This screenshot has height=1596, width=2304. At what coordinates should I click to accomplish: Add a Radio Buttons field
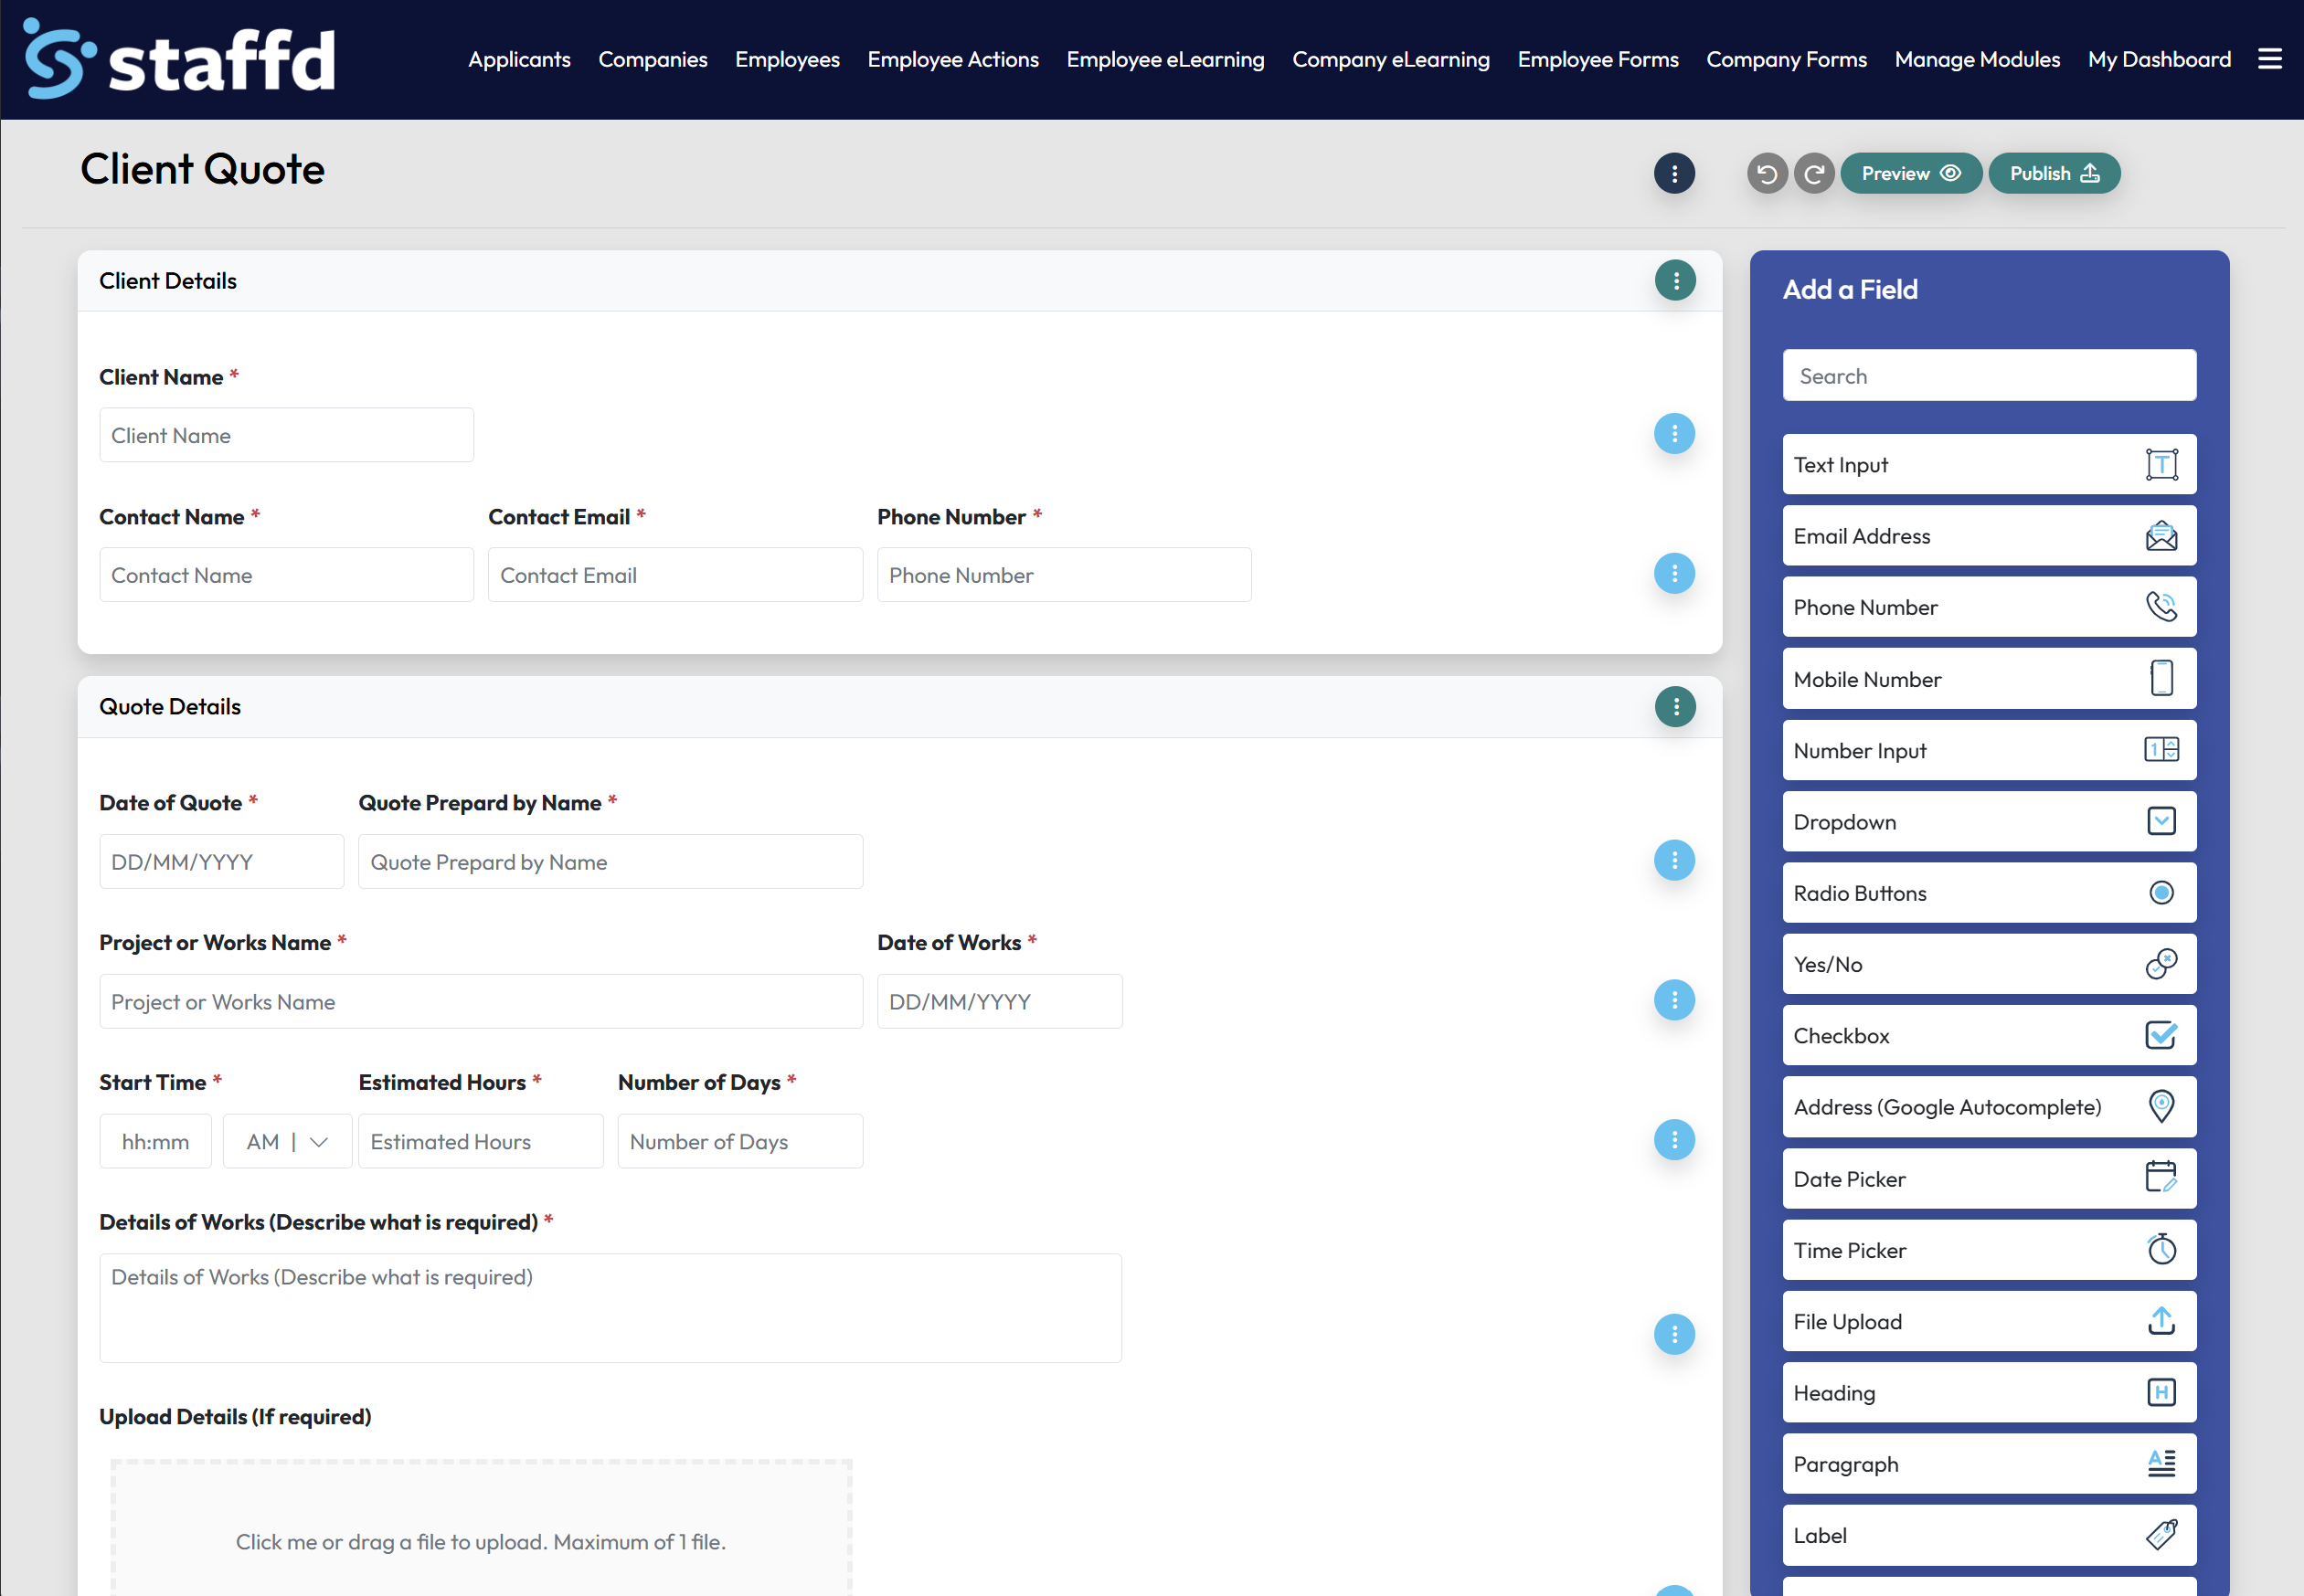tap(1989, 893)
